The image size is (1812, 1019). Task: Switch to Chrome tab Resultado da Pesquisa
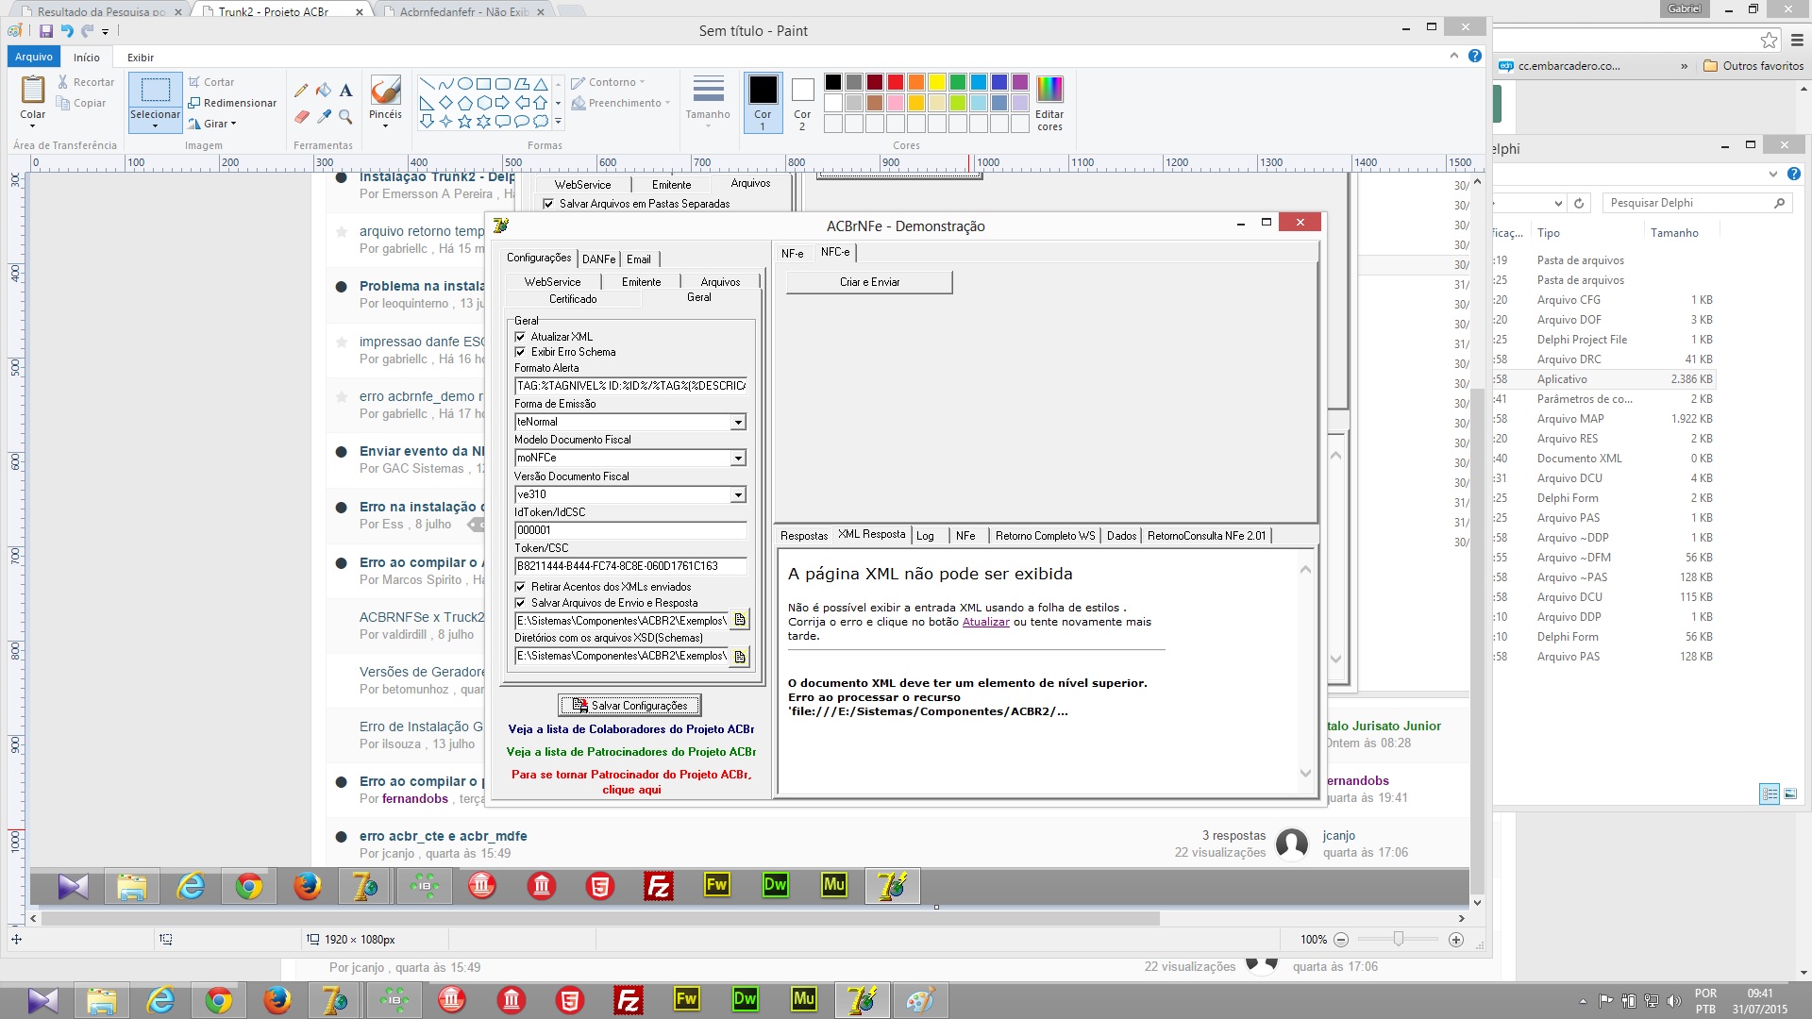101,12
